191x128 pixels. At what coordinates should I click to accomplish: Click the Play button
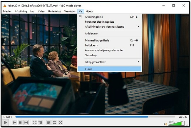(5, 122)
